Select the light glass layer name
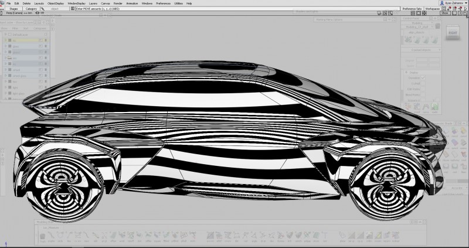 pos(19,93)
